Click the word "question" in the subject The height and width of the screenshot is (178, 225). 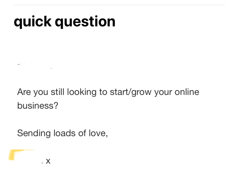point(85,22)
